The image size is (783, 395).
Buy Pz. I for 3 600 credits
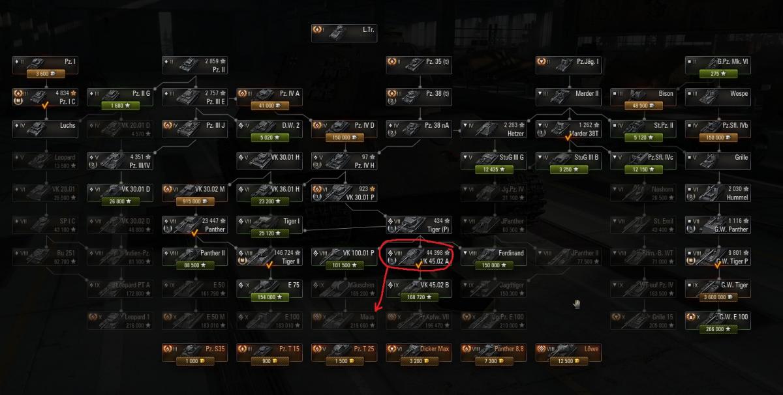(x=45, y=74)
